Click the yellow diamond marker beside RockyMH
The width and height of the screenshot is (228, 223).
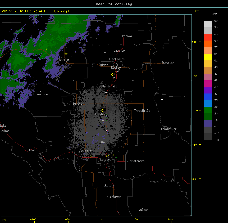click(66, 54)
